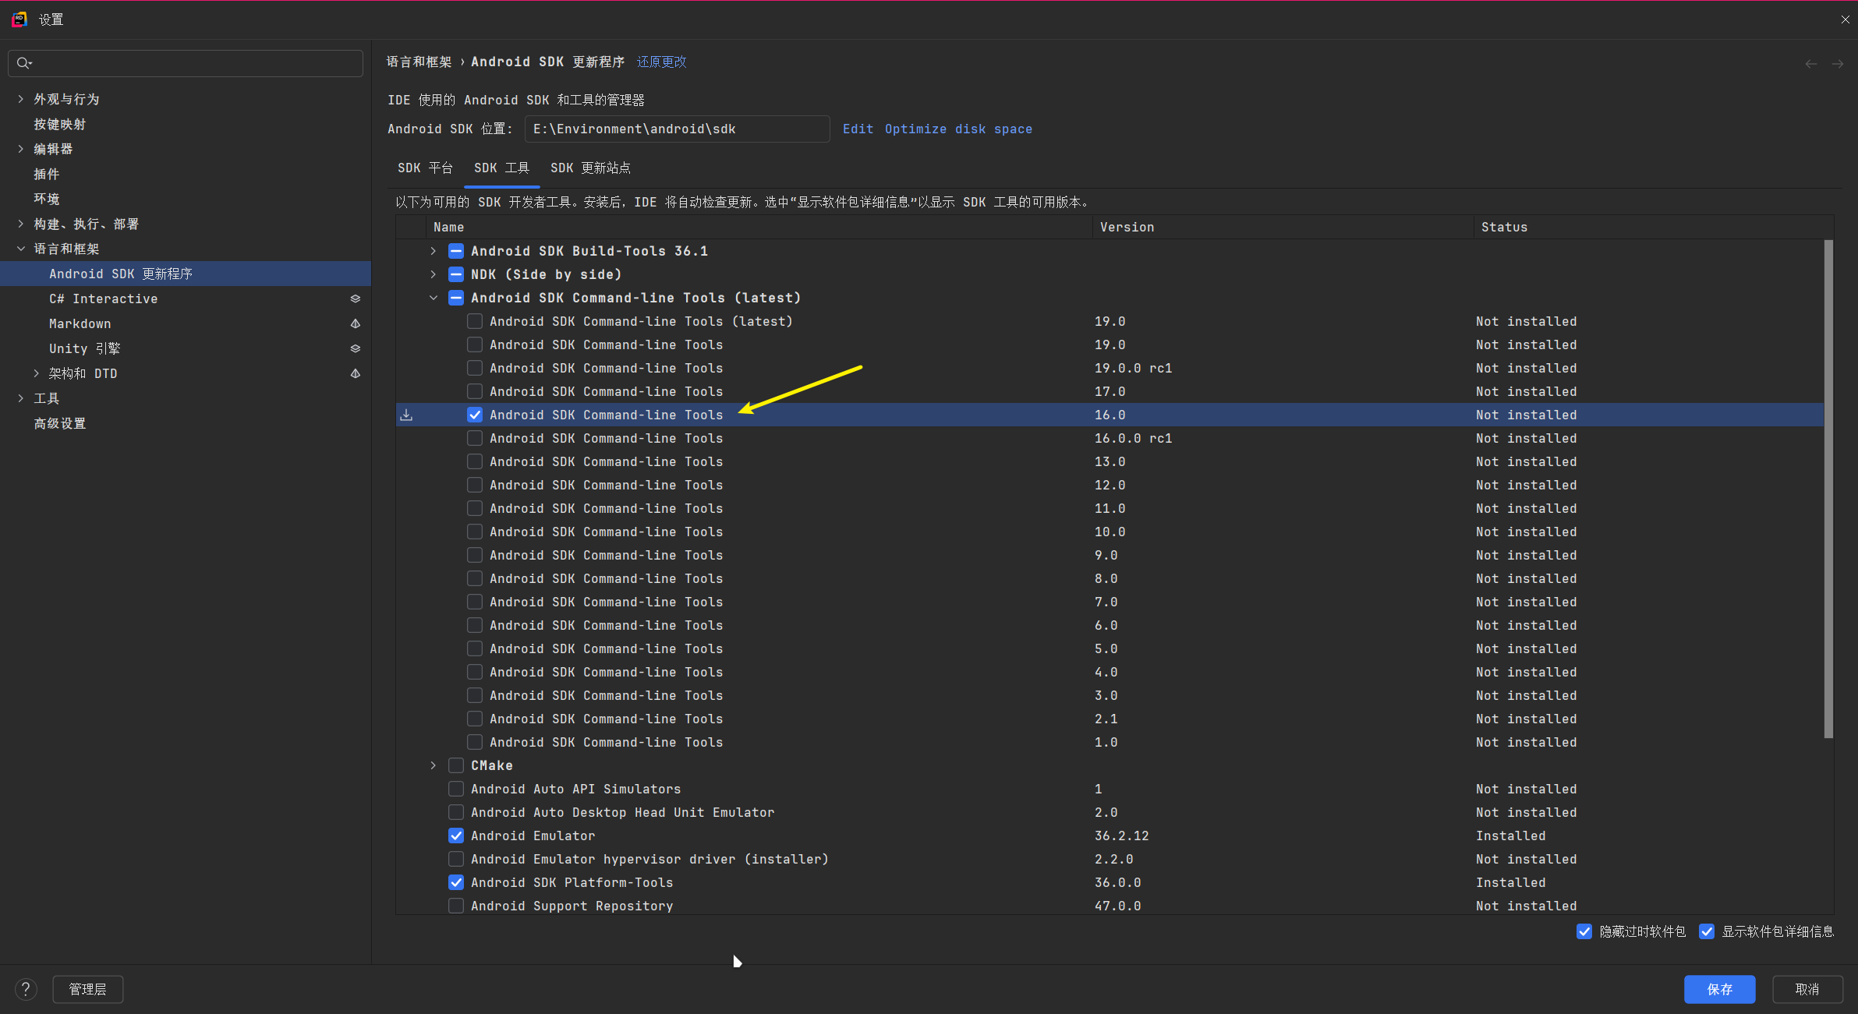Switch to SDK 平台 tab
Screen dimensions: 1858x1014
pos(425,168)
